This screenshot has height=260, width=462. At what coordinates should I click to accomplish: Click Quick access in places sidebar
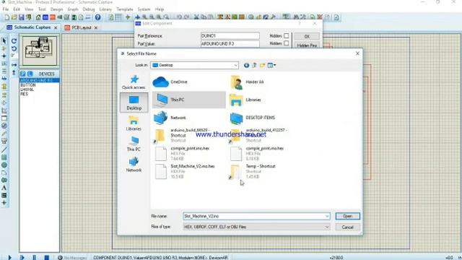pos(134,82)
